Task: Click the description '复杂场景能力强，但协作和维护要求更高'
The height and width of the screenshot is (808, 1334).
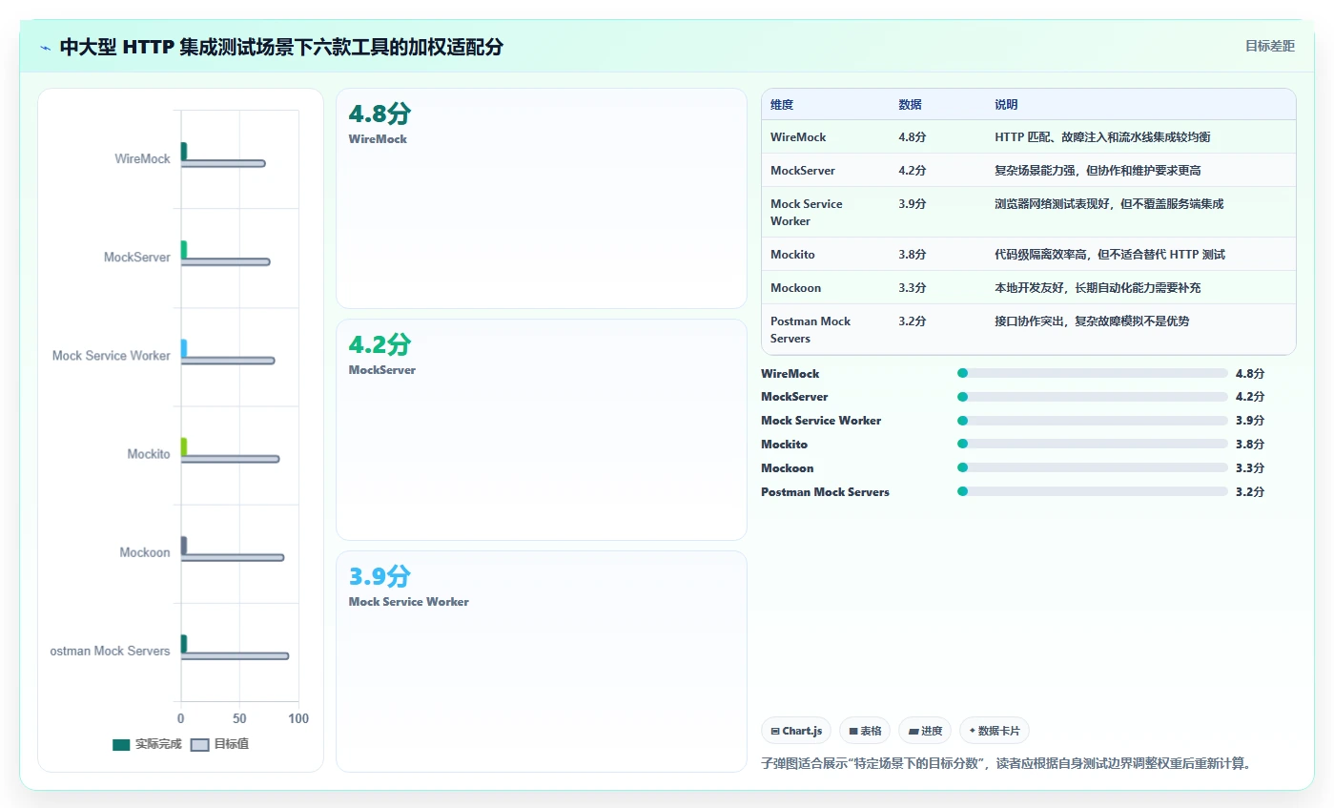Action: point(1098,171)
